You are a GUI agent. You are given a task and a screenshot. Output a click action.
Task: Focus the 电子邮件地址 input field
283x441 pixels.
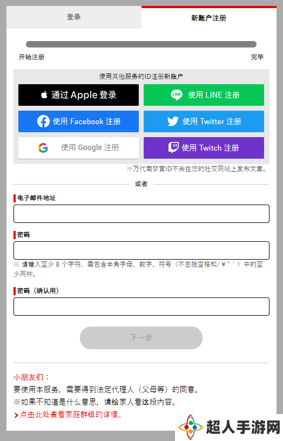[x=141, y=214]
